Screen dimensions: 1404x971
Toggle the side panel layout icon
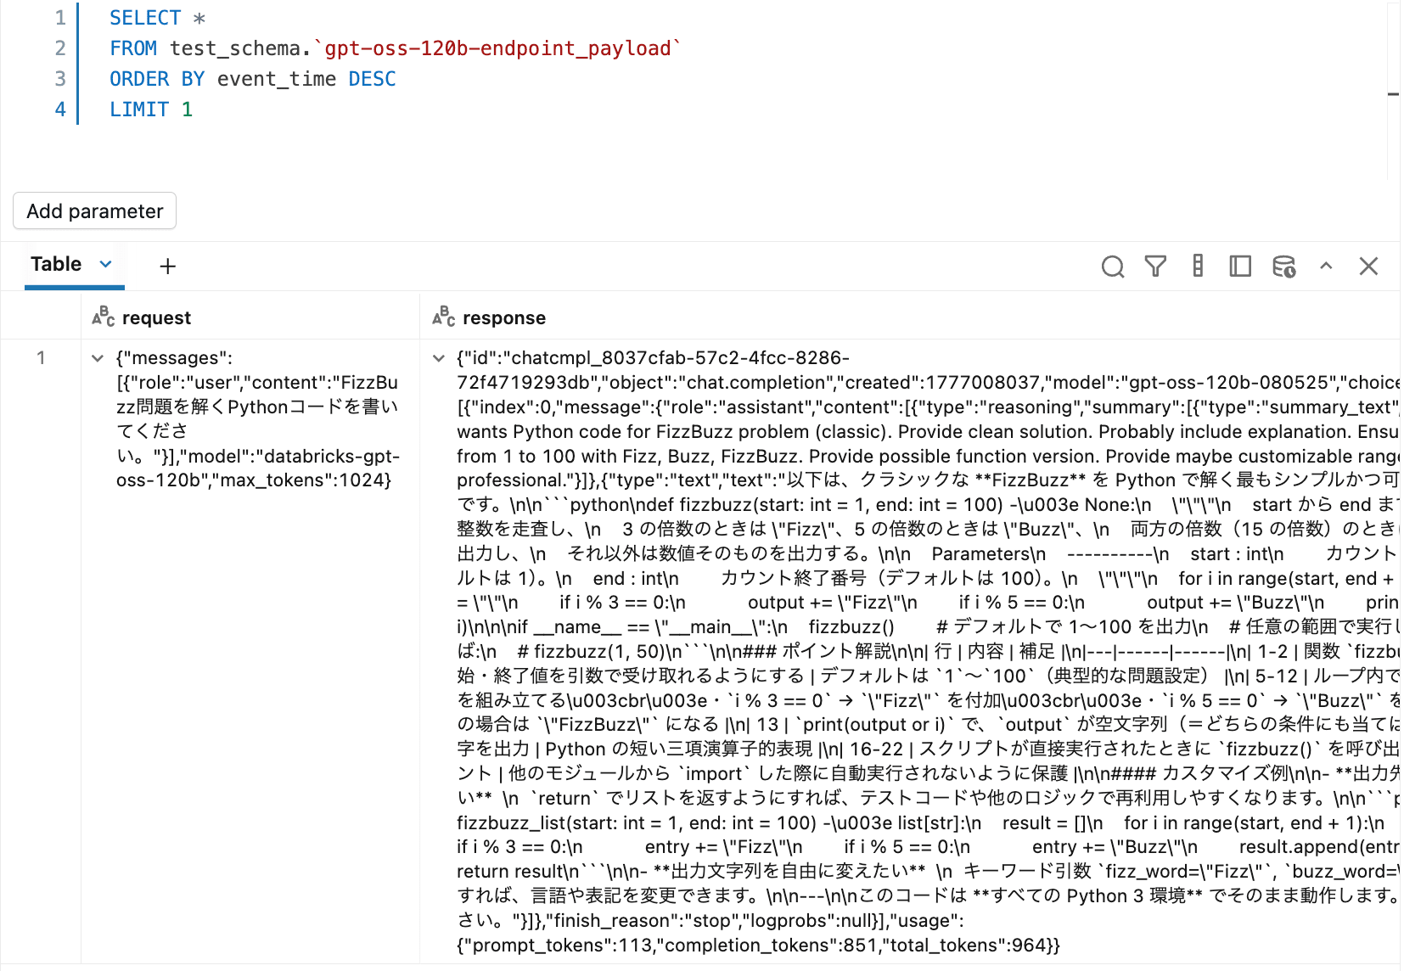point(1240,266)
